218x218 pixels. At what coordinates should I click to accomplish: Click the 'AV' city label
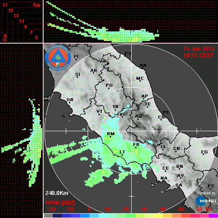pos(181,176)
